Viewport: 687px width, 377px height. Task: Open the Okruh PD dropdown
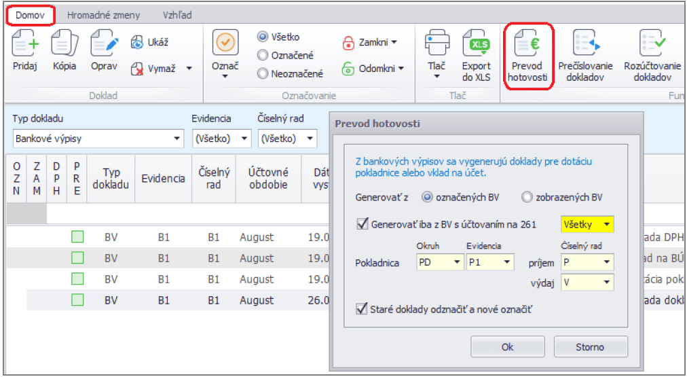point(455,262)
